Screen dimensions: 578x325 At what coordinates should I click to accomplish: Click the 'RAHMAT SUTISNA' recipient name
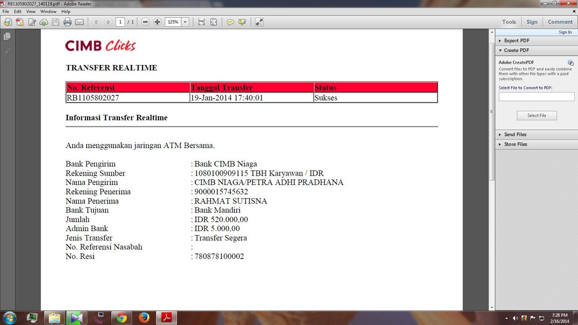231,201
